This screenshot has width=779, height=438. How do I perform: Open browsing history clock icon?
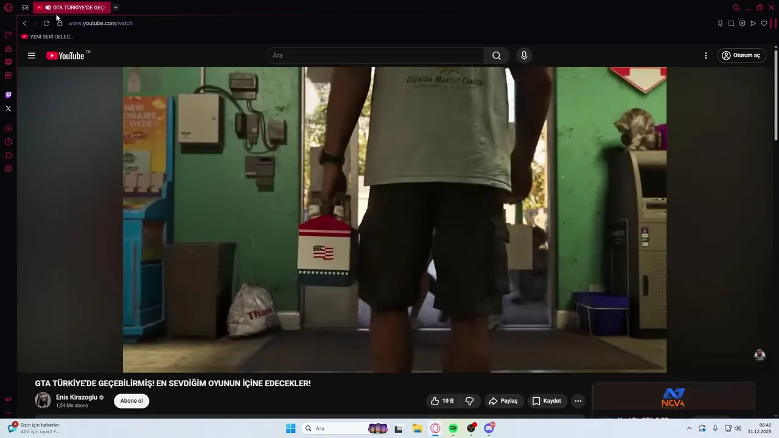[x=9, y=142]
